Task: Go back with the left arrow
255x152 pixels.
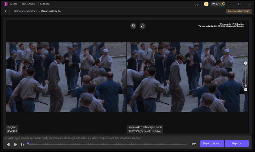Action: pos(6,11)
